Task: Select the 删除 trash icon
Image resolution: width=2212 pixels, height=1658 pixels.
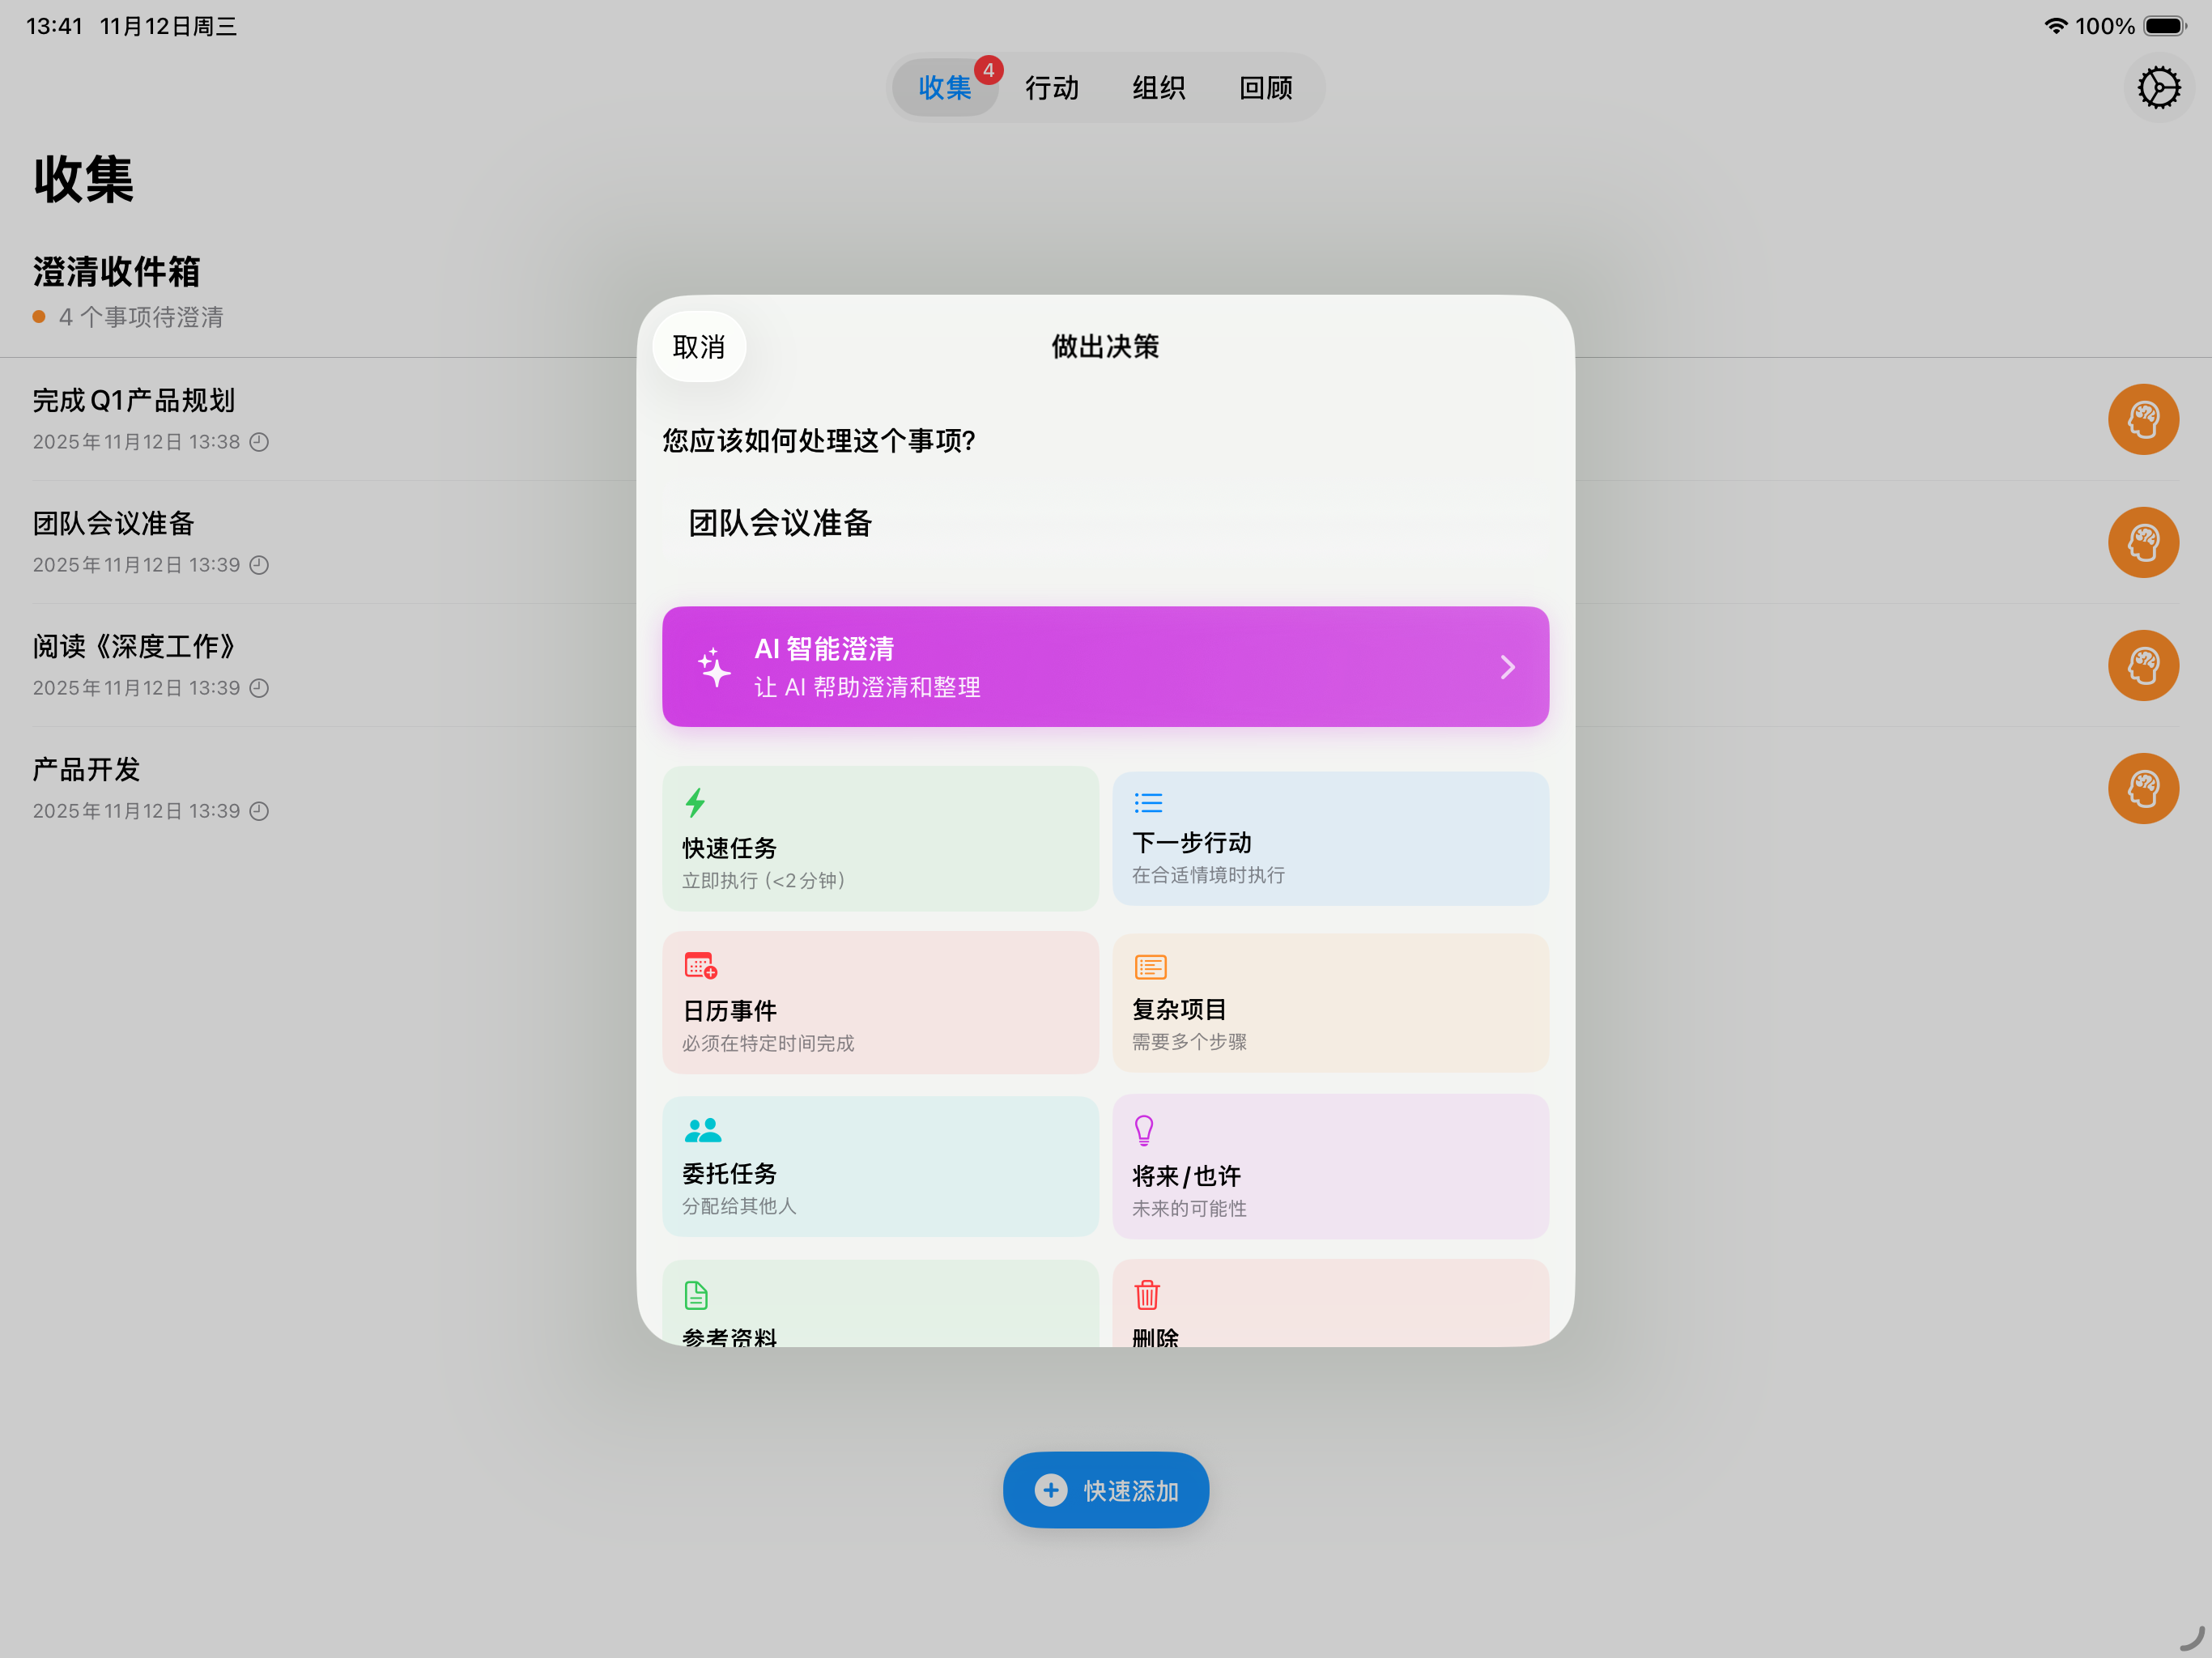Action: click(1147, 1295)
